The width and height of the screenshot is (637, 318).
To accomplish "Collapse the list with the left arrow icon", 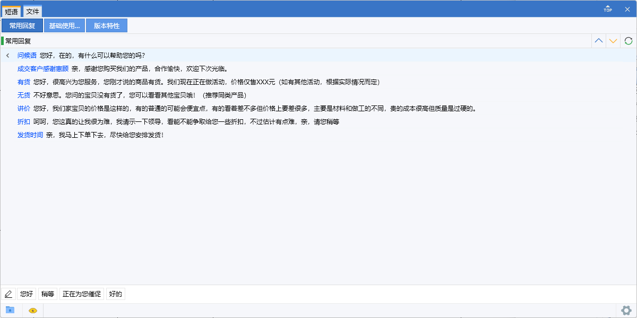I will [7, 55].
